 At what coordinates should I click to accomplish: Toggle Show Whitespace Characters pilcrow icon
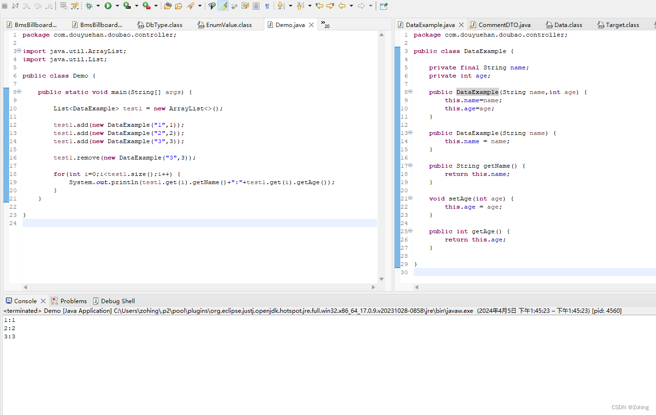tap(267, 6)
